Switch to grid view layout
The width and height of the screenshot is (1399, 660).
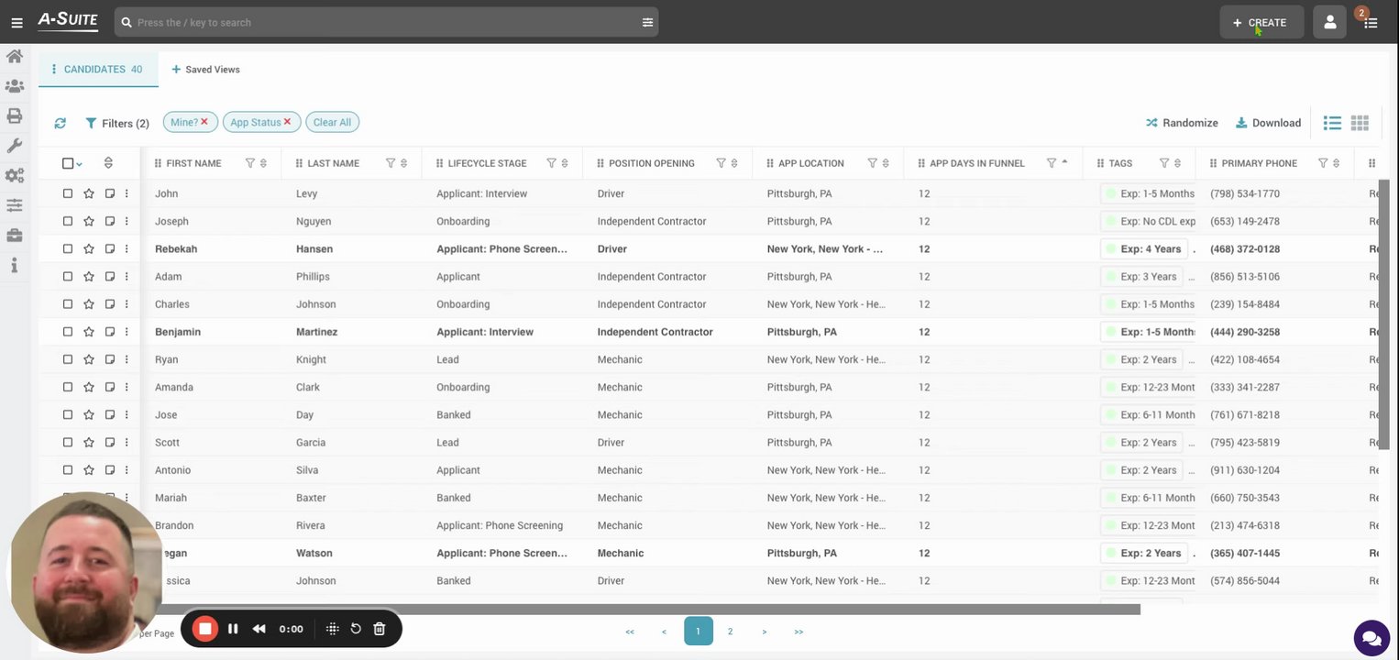[1360, 123]
